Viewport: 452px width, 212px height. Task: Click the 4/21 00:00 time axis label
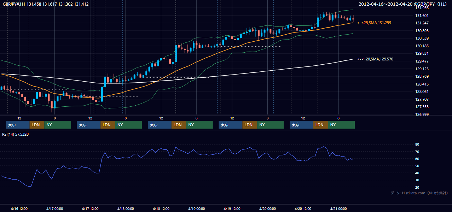(x=338, y=208)
